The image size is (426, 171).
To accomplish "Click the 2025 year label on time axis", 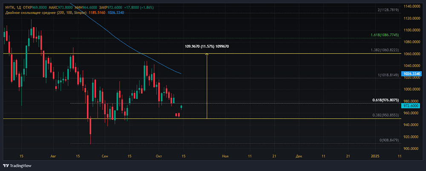I will point(375,156).
